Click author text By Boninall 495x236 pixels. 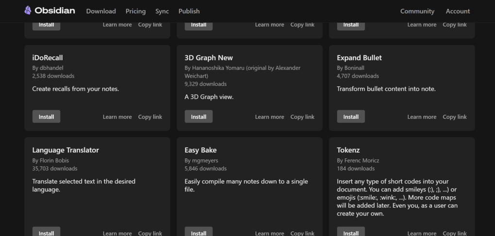(x=351, y=68)
